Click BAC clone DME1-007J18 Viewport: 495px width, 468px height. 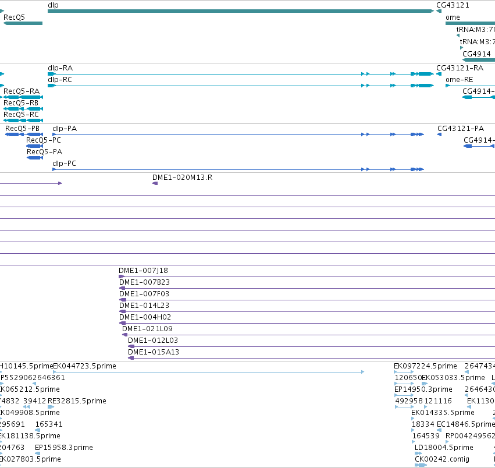coord(307,277)
